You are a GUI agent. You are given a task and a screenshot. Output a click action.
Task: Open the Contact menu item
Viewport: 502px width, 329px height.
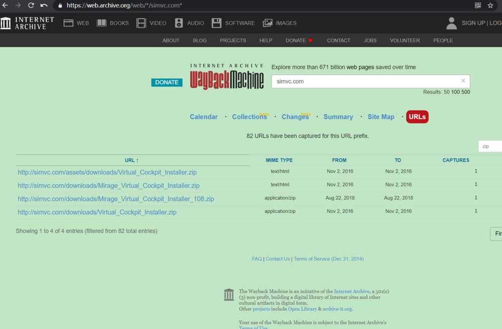[338, 40]
